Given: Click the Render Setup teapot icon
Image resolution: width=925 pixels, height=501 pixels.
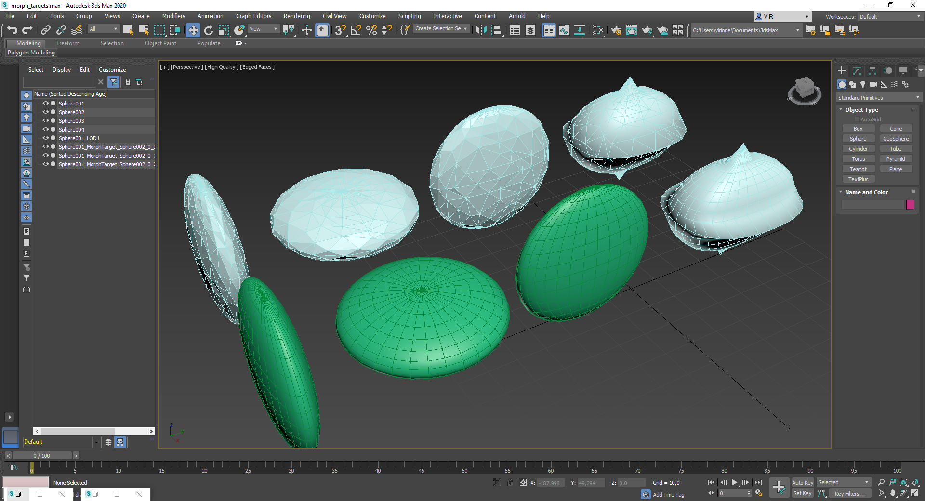Looking at the screenshot, I should click(616, 30).
